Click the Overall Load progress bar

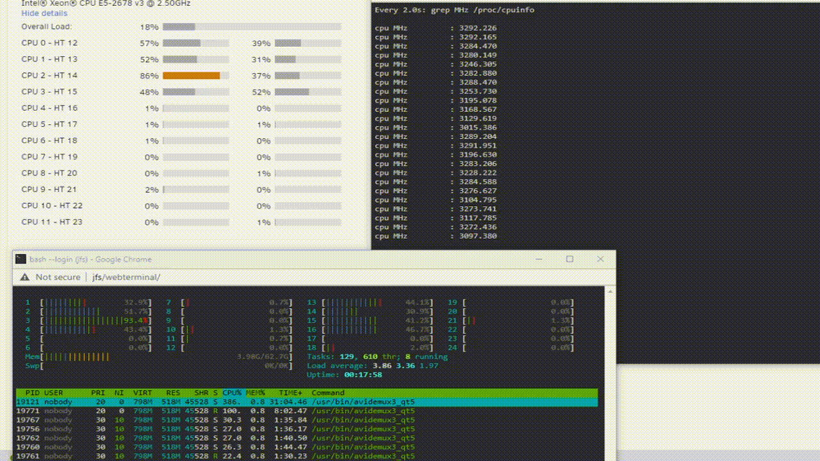click(x=252, y=27)
